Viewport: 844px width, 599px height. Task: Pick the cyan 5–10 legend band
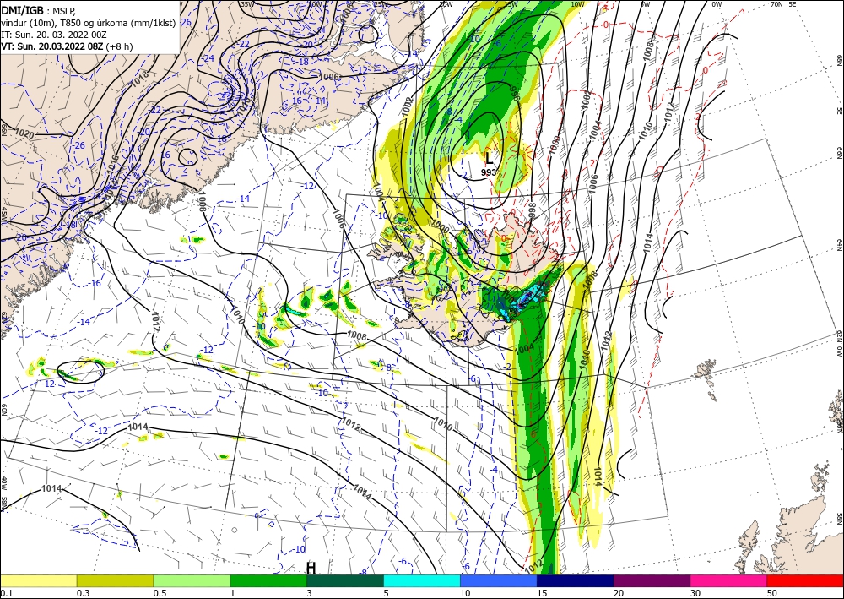pyautogui.click(x=422, y=580)
